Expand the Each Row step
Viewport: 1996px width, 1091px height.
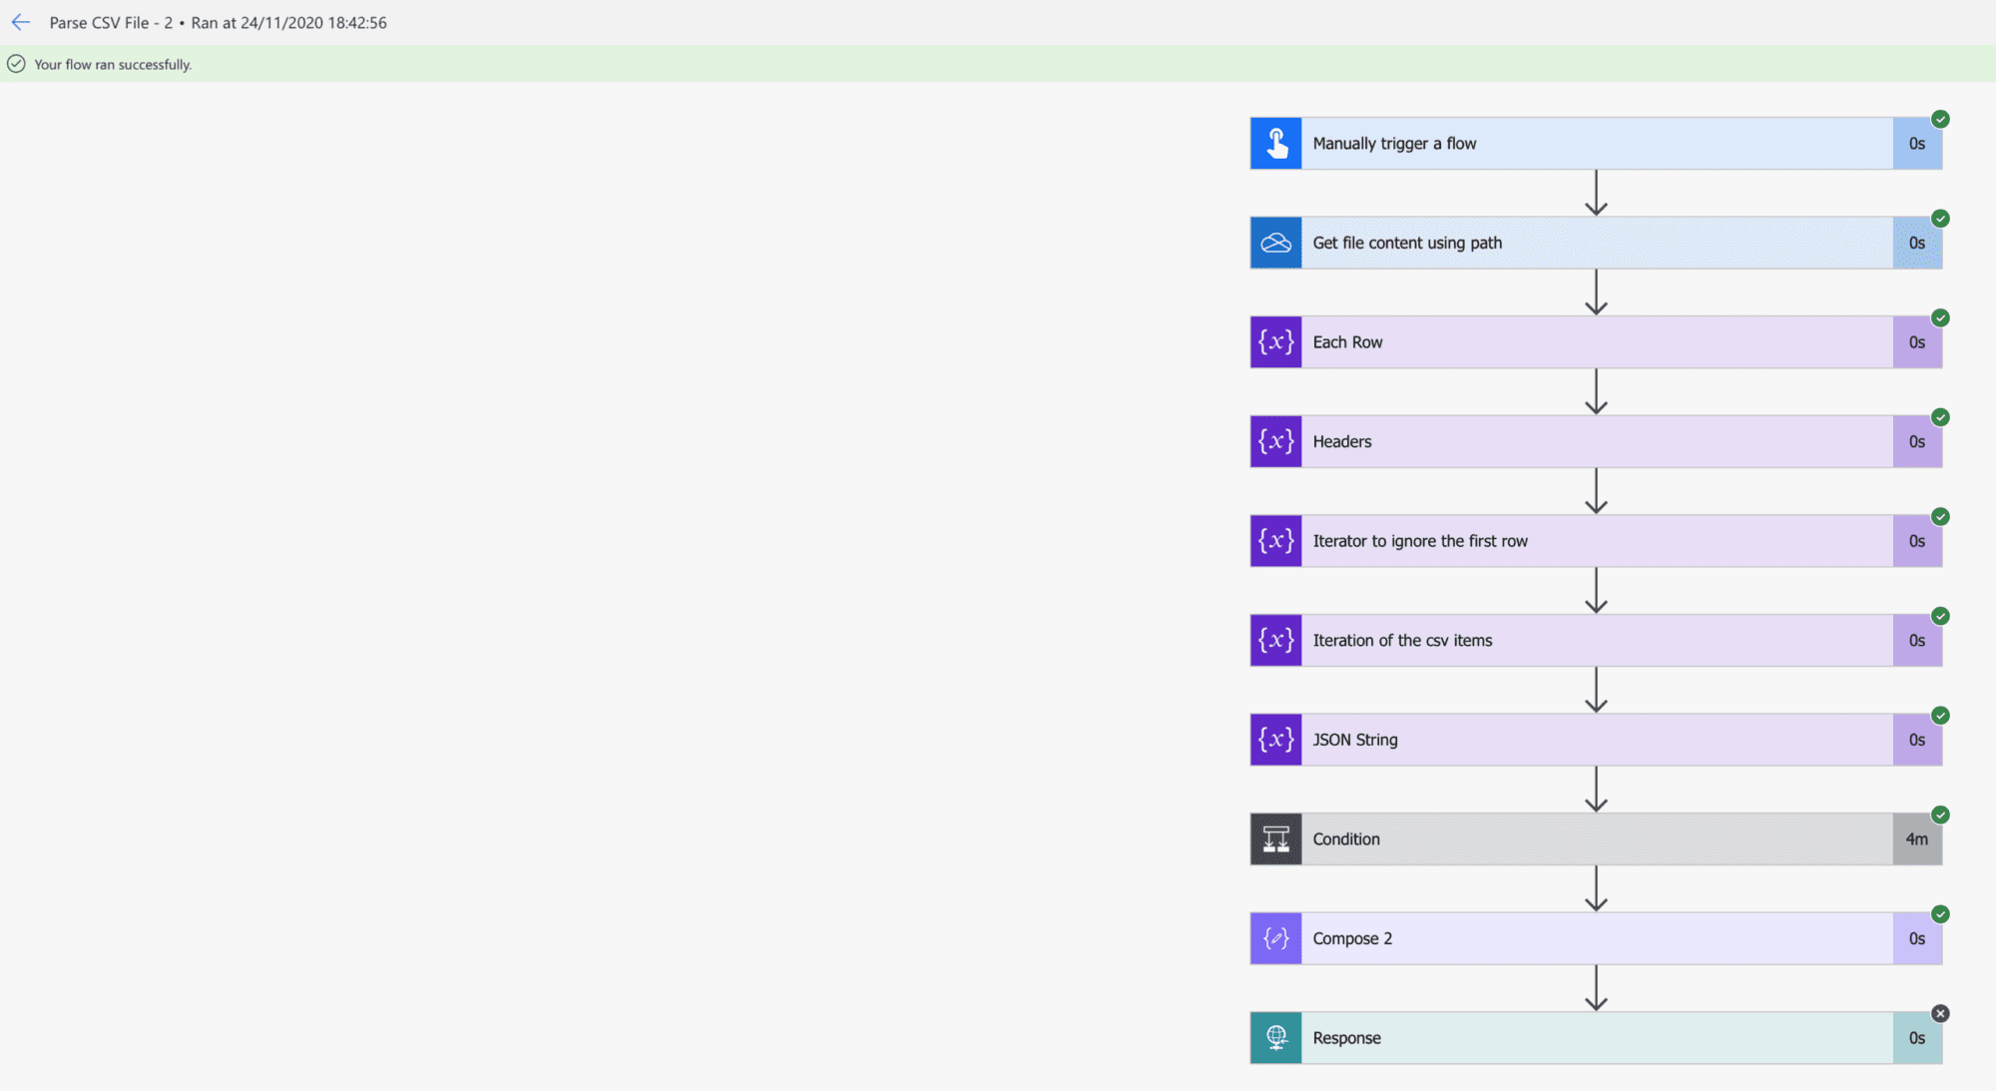click(x=1596, y=342)
